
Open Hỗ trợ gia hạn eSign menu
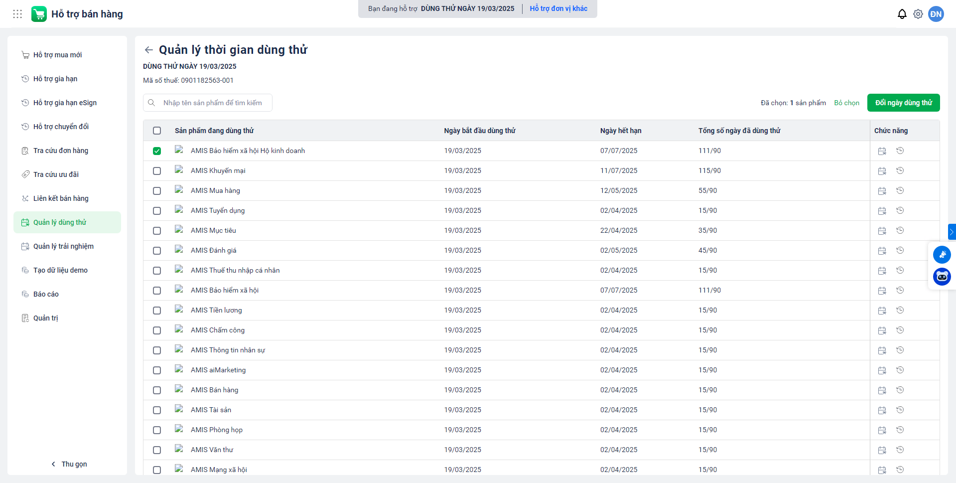(67, 103)
